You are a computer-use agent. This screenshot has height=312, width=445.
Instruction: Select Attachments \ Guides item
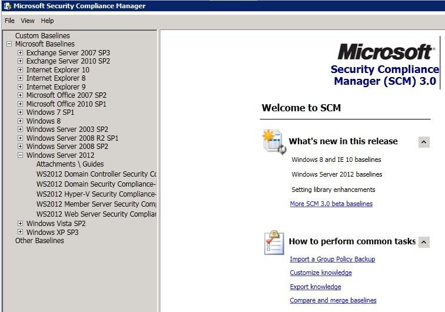tap(70, 164)
